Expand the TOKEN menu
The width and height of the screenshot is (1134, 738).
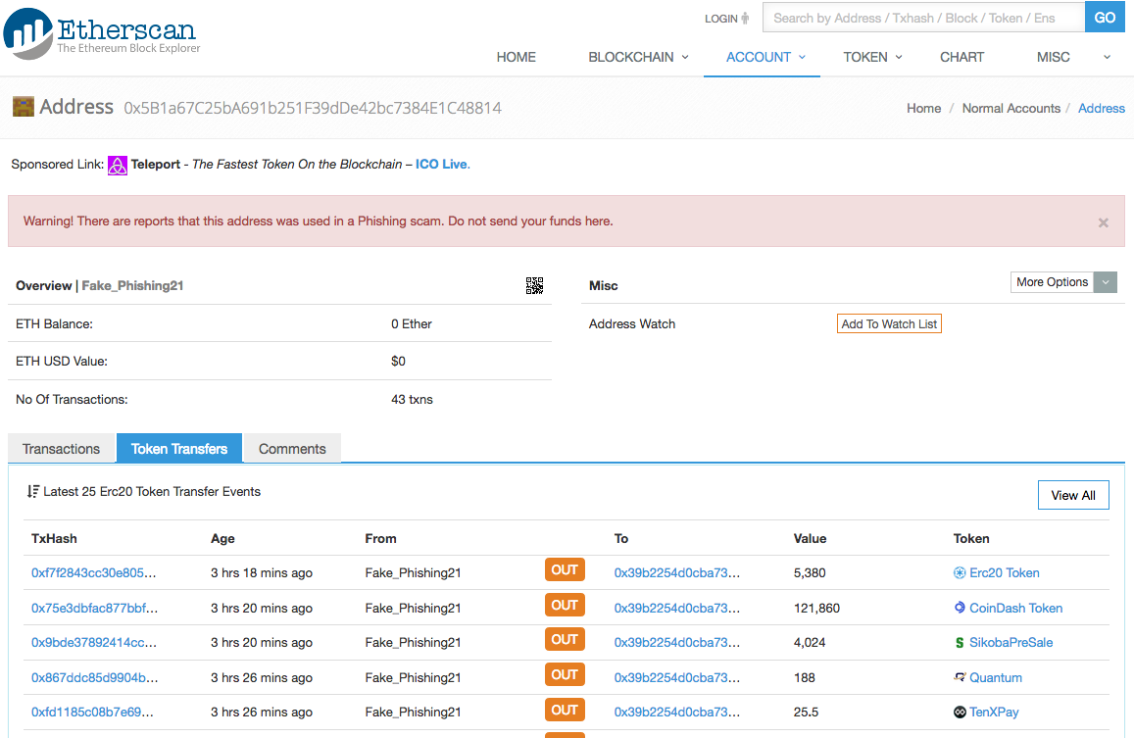pyautogui.click(x=872, y=57)
